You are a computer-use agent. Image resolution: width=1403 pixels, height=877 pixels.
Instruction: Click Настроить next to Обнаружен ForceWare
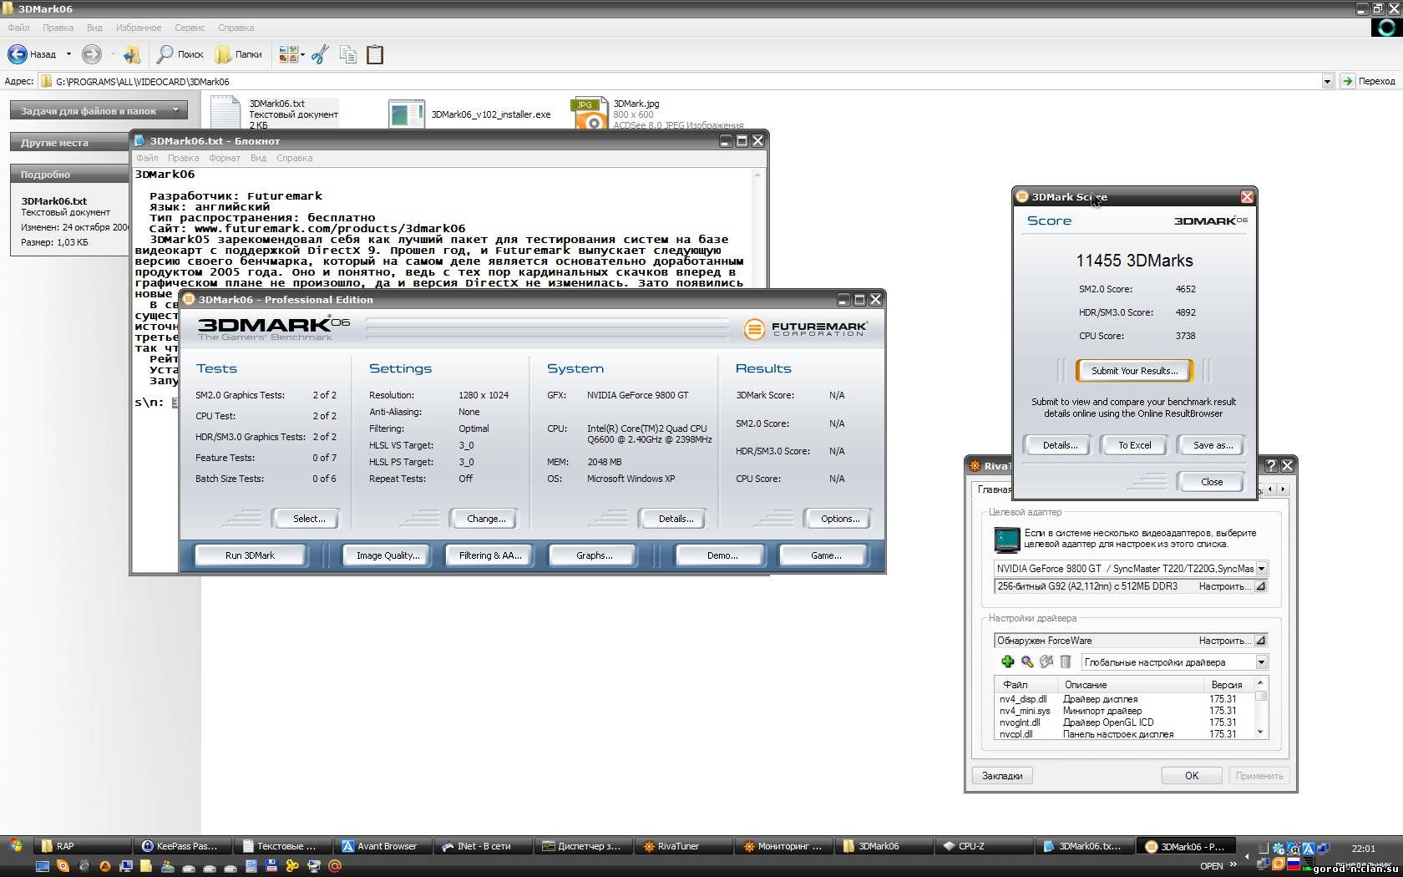click(x=1232, y=641)
